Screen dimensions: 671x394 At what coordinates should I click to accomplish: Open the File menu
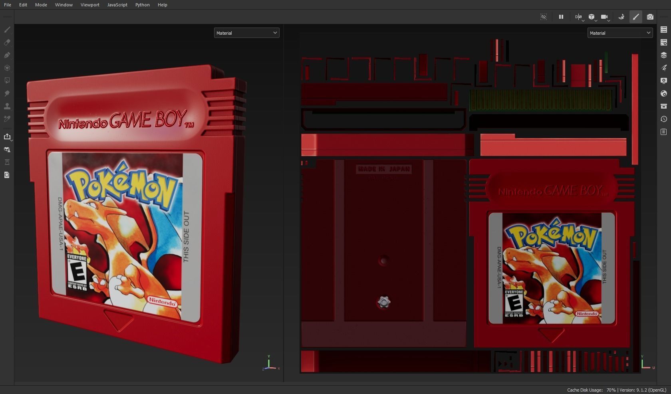click(x=8, y=5)
